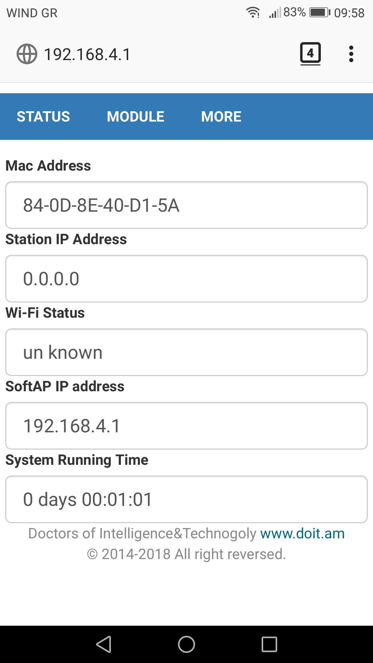The width and height of the screenshot is (373, 663).
Task: Select the SoftAP IP address field
Action: tap(186, 426)
